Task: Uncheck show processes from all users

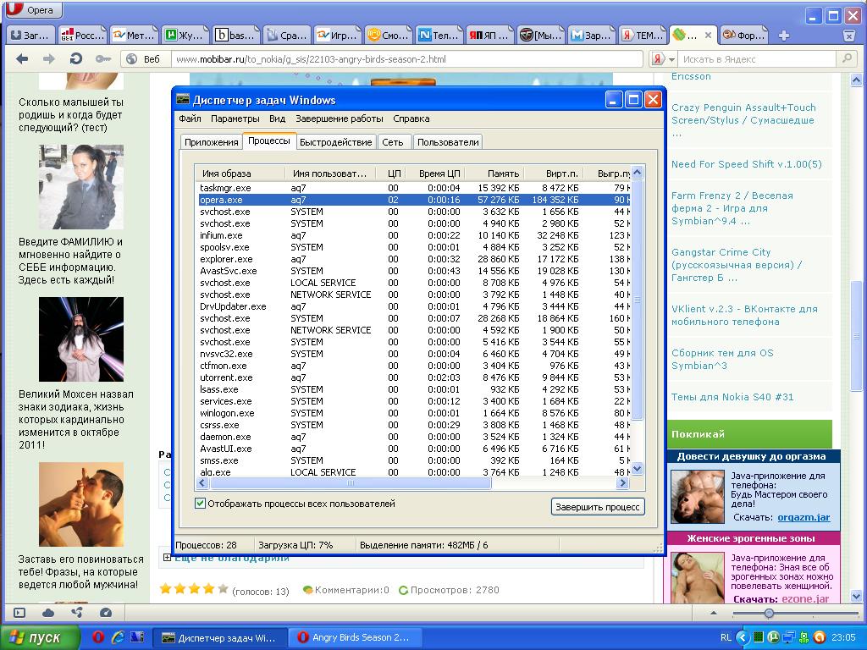Action: pos(200,504)
